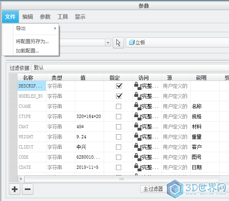Click the selection arrow pointer button
Viewport: 229px width, 201px height.
coord(118,43)
